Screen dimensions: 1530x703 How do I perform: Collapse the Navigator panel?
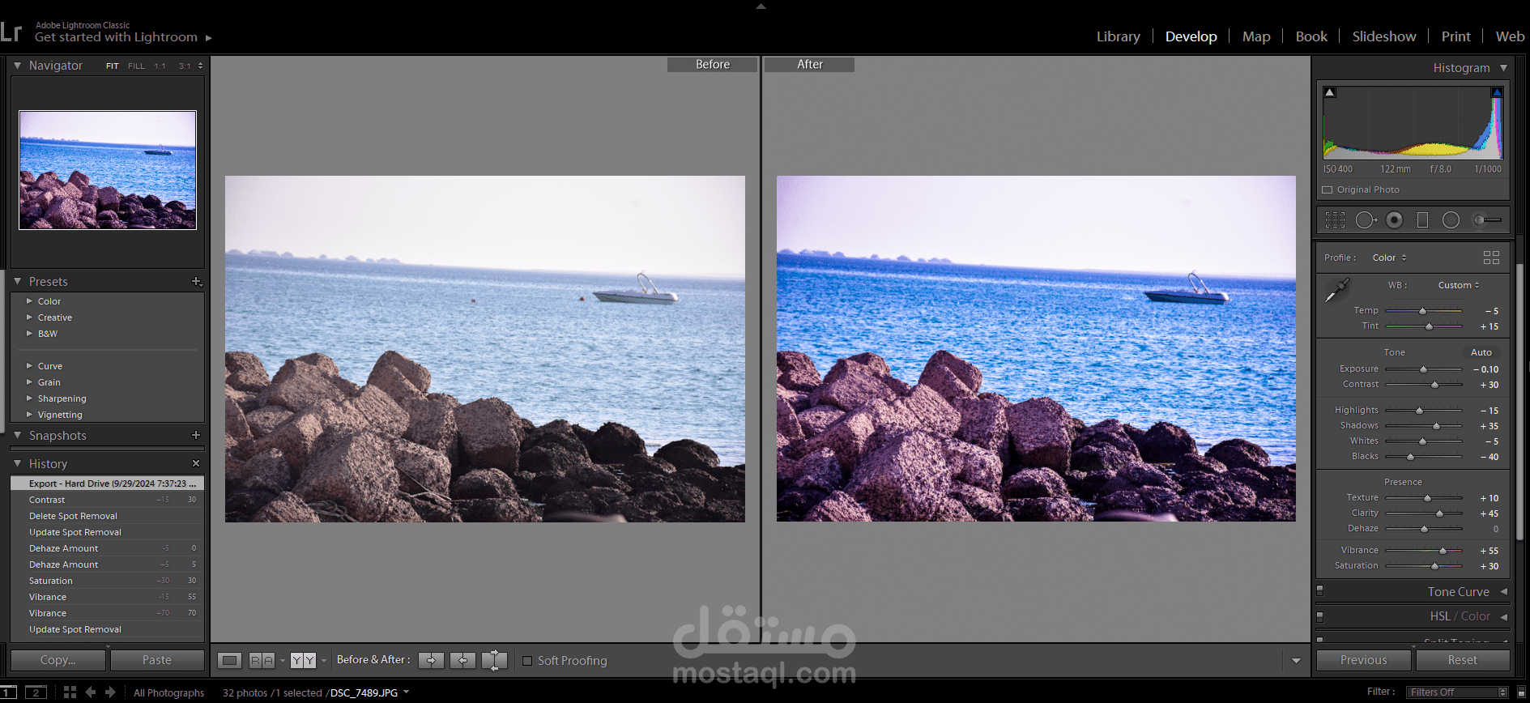(x=17, y=66)
